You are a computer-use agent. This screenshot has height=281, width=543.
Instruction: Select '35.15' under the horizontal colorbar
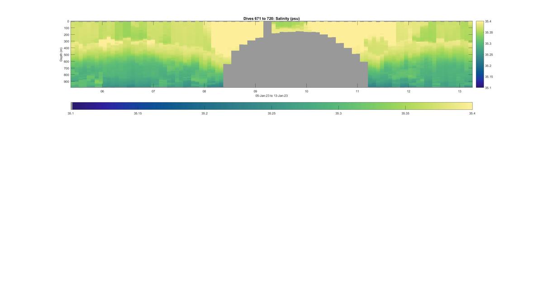pos(138,113)
